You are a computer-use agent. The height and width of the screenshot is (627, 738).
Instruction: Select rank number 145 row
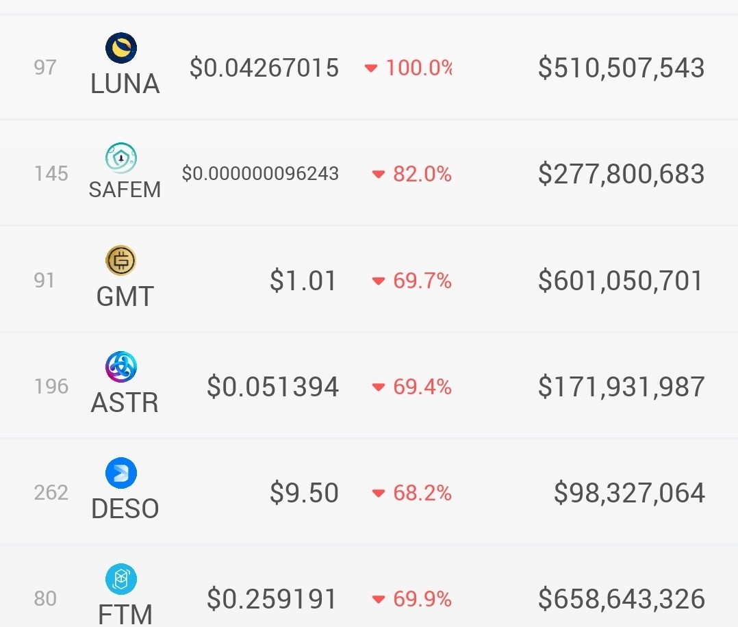pos(369,172)
